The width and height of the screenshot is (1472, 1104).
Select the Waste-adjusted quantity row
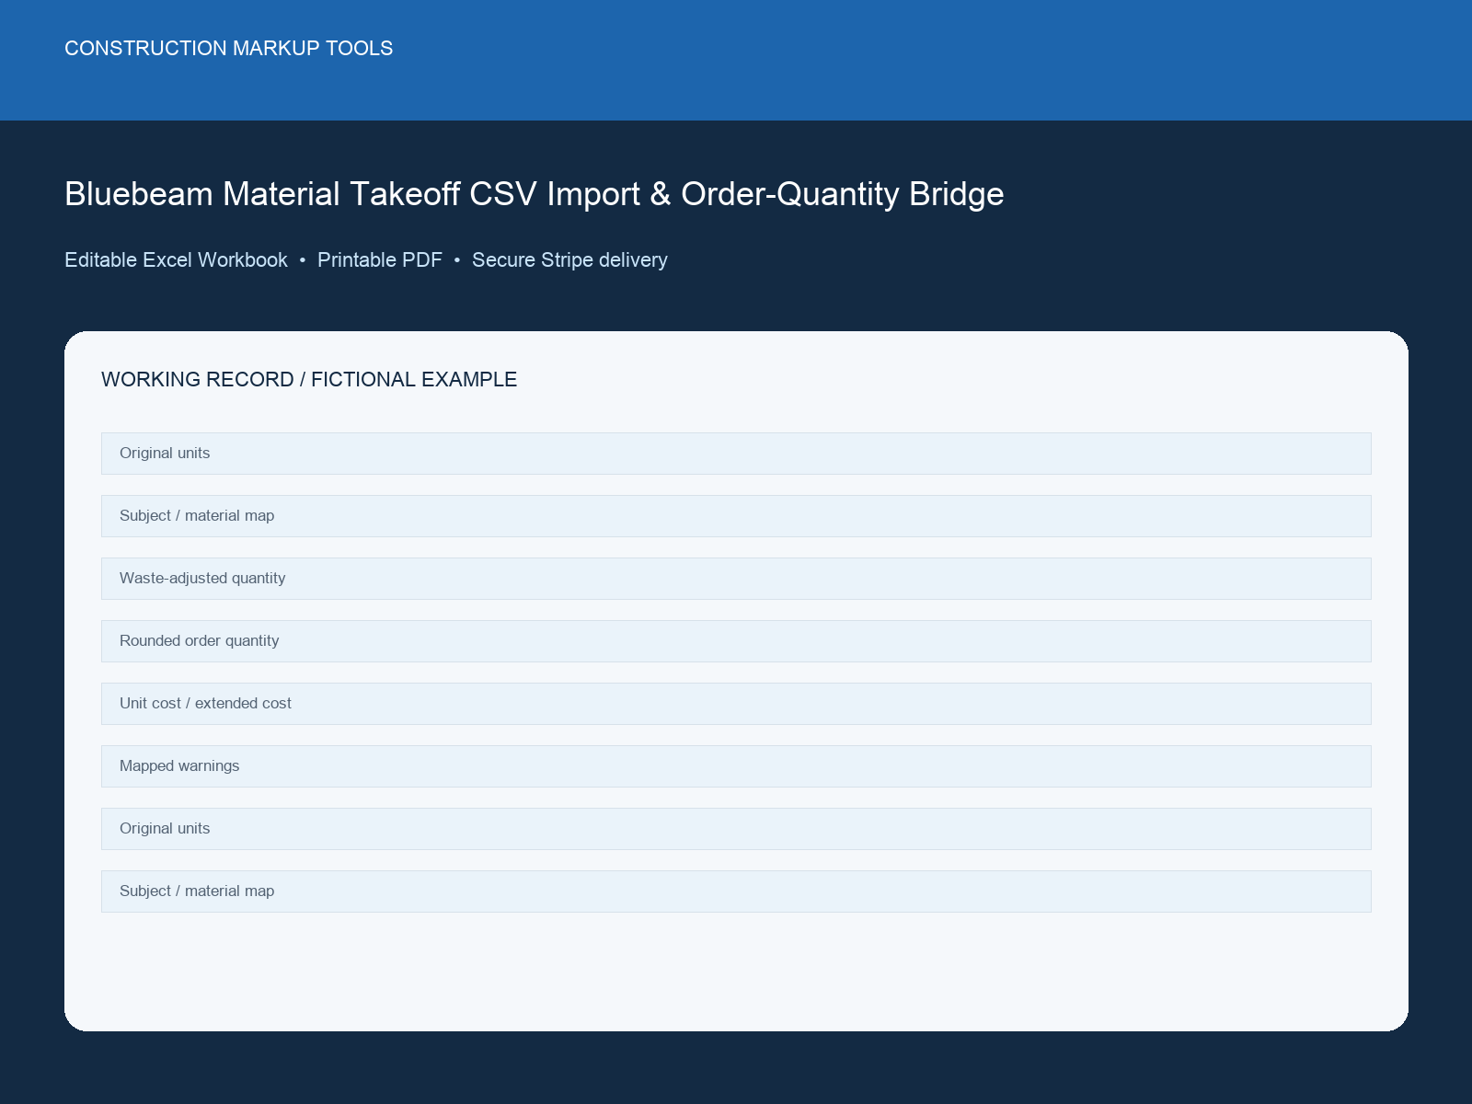coord(736,579)
